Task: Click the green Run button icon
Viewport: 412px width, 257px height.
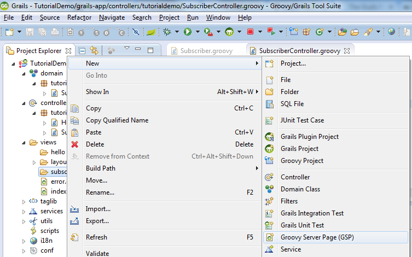Action: tap(188, 32)
